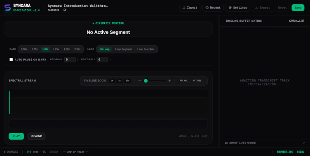Click the project title Syncara Introduction Walkthro…
This screenshot has height=156, width=310.
point(78,6)
